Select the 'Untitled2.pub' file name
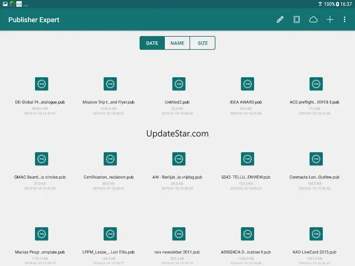The height and width of the screenshot is (266, 355). [177, 102]
